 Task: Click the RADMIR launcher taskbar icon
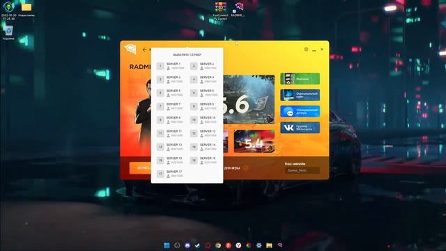(x=280, y=245)
